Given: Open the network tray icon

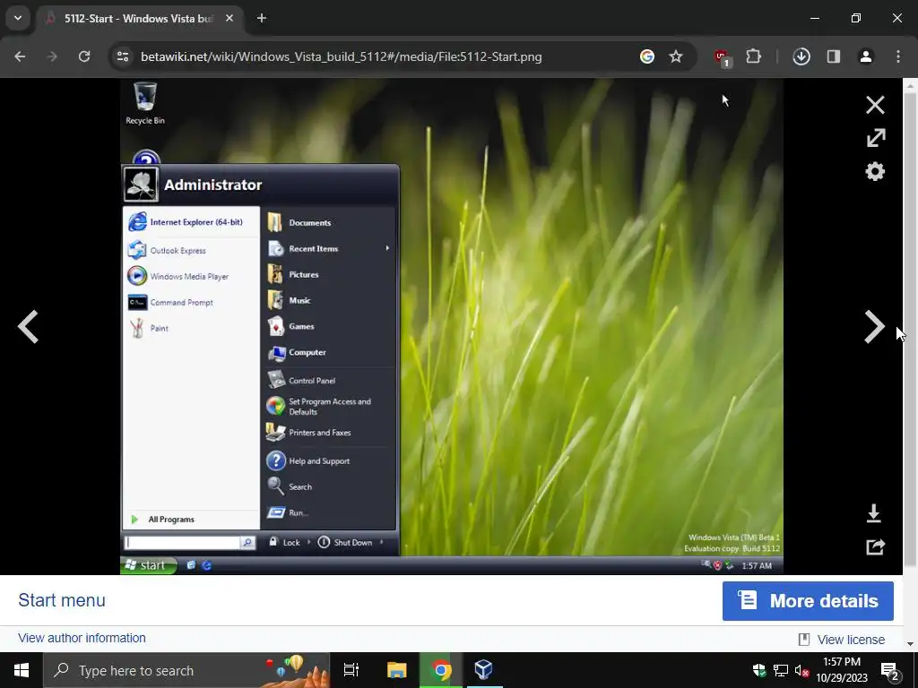Looking at the screenshot, I should [781, 670].
